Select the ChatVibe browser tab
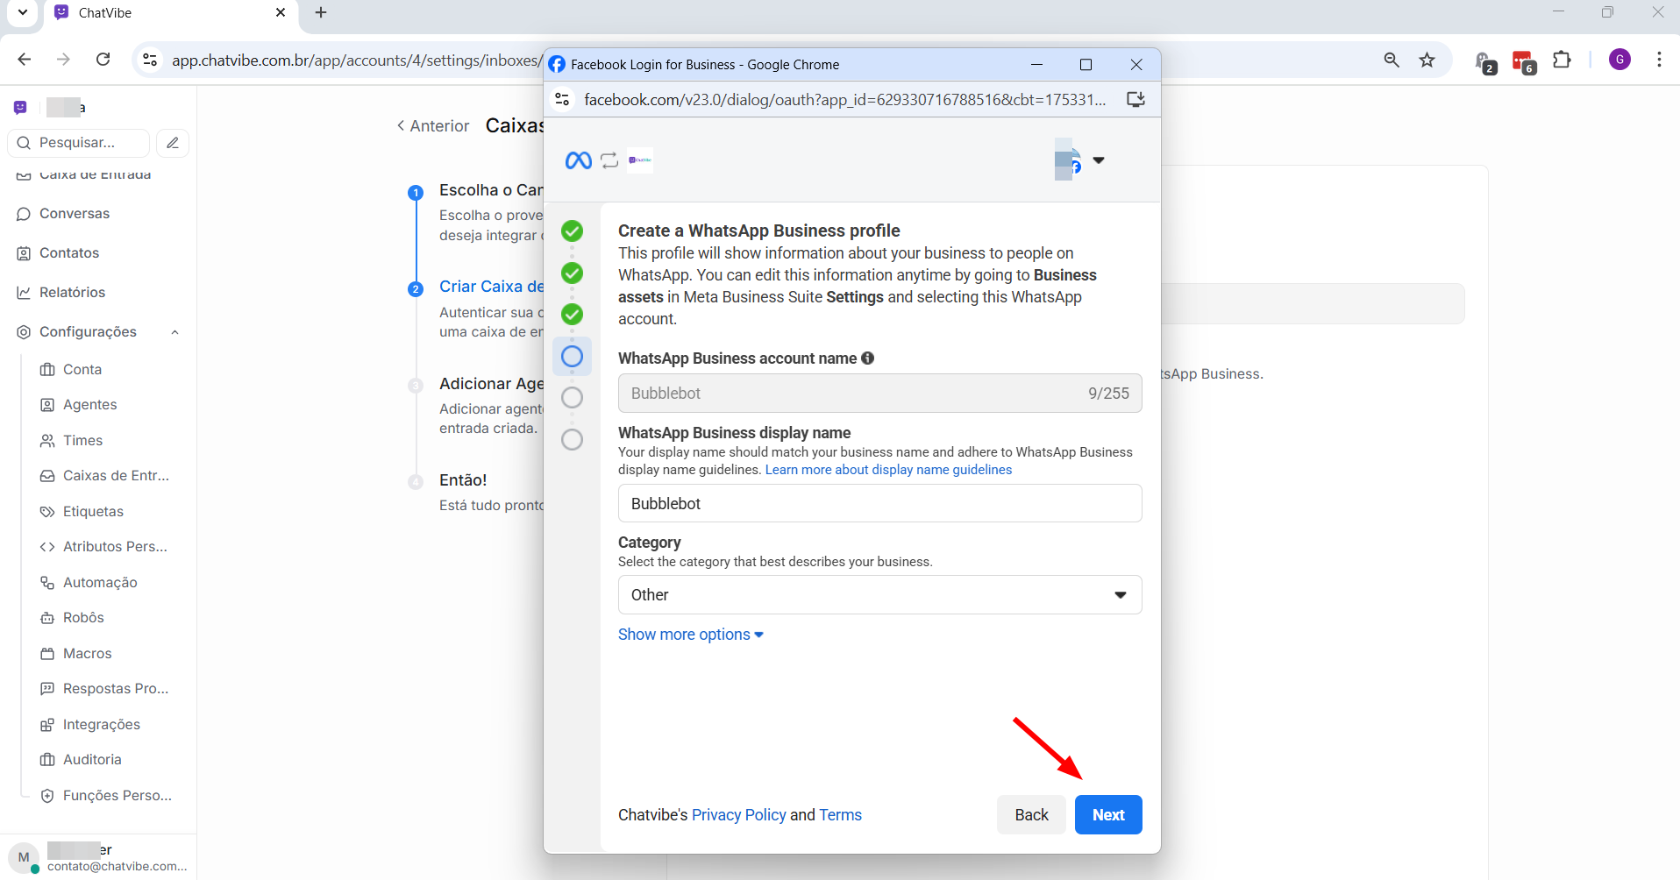The height and width of the screenshot is (880, 1680). click(171, 13)
